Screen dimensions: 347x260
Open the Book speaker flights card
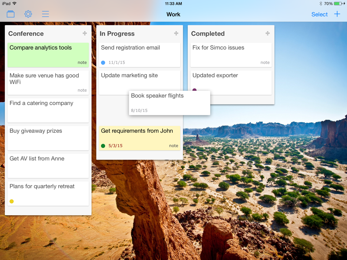click(x=169, y=103)
